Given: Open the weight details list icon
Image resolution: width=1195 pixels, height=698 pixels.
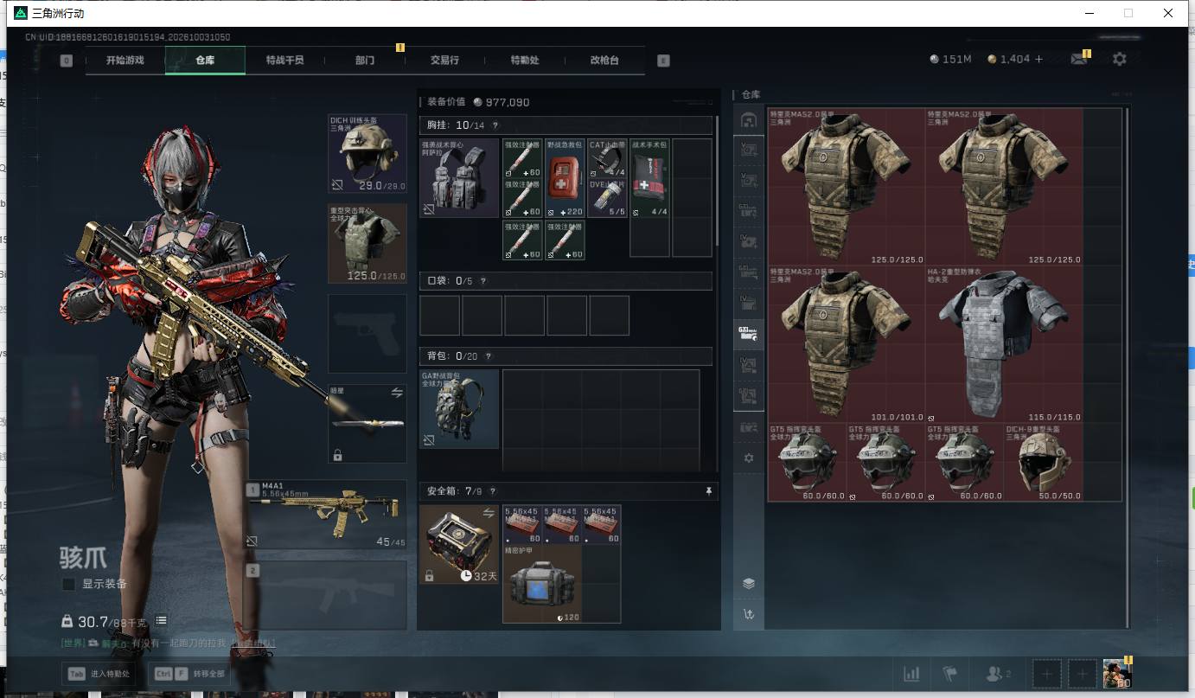Looking at the screenshot, I should 161,621.
